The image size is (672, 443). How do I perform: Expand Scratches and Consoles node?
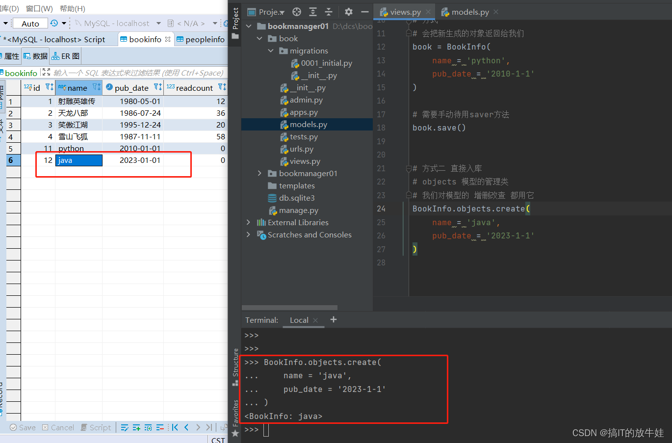[249, 235]
